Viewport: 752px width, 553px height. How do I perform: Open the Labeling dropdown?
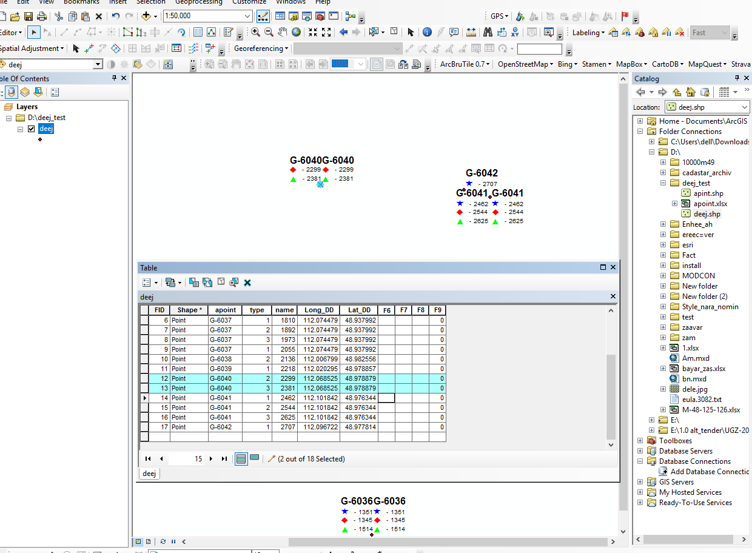tap(588, 32)
